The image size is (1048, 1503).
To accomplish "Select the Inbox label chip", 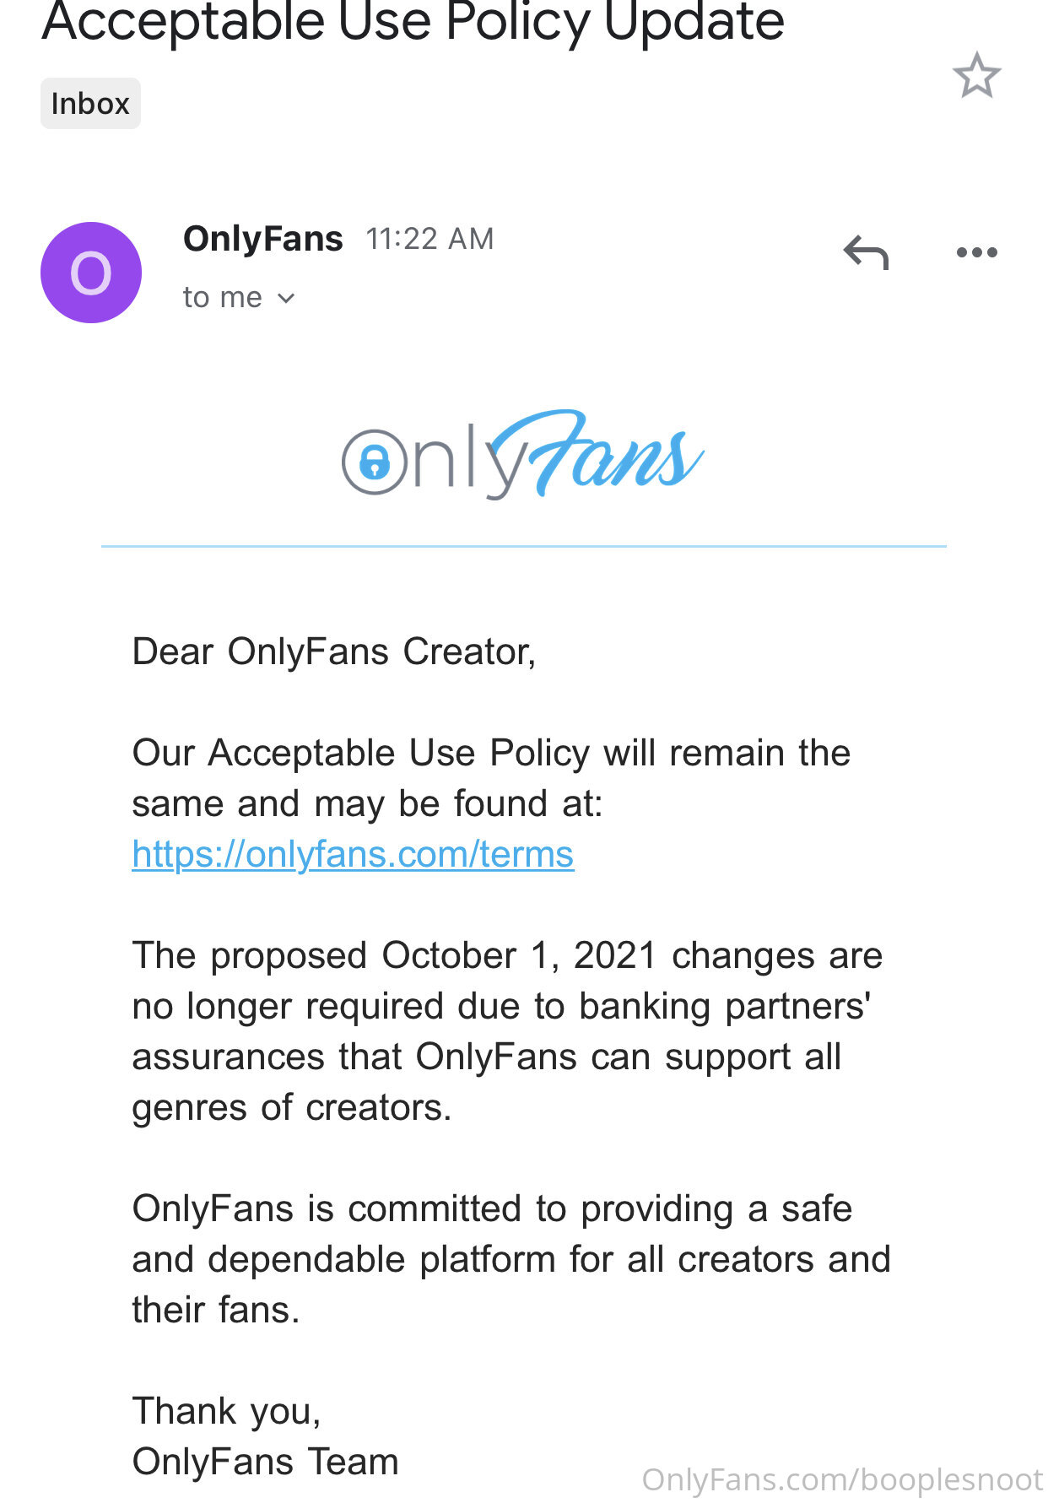I will (x=90, y=104).
